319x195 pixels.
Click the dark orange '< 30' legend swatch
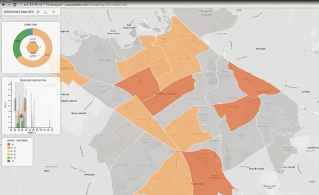tap(9, 144)
